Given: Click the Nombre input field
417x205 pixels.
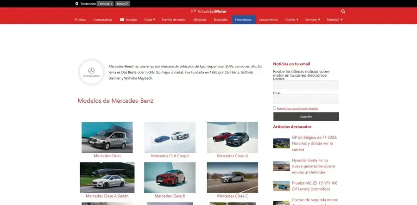Looking at the screenshot, I should (x=306, y=85).
